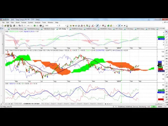168x126 pixels.
Task: Select the Sheet 4 tab
Action: [53, 104]
